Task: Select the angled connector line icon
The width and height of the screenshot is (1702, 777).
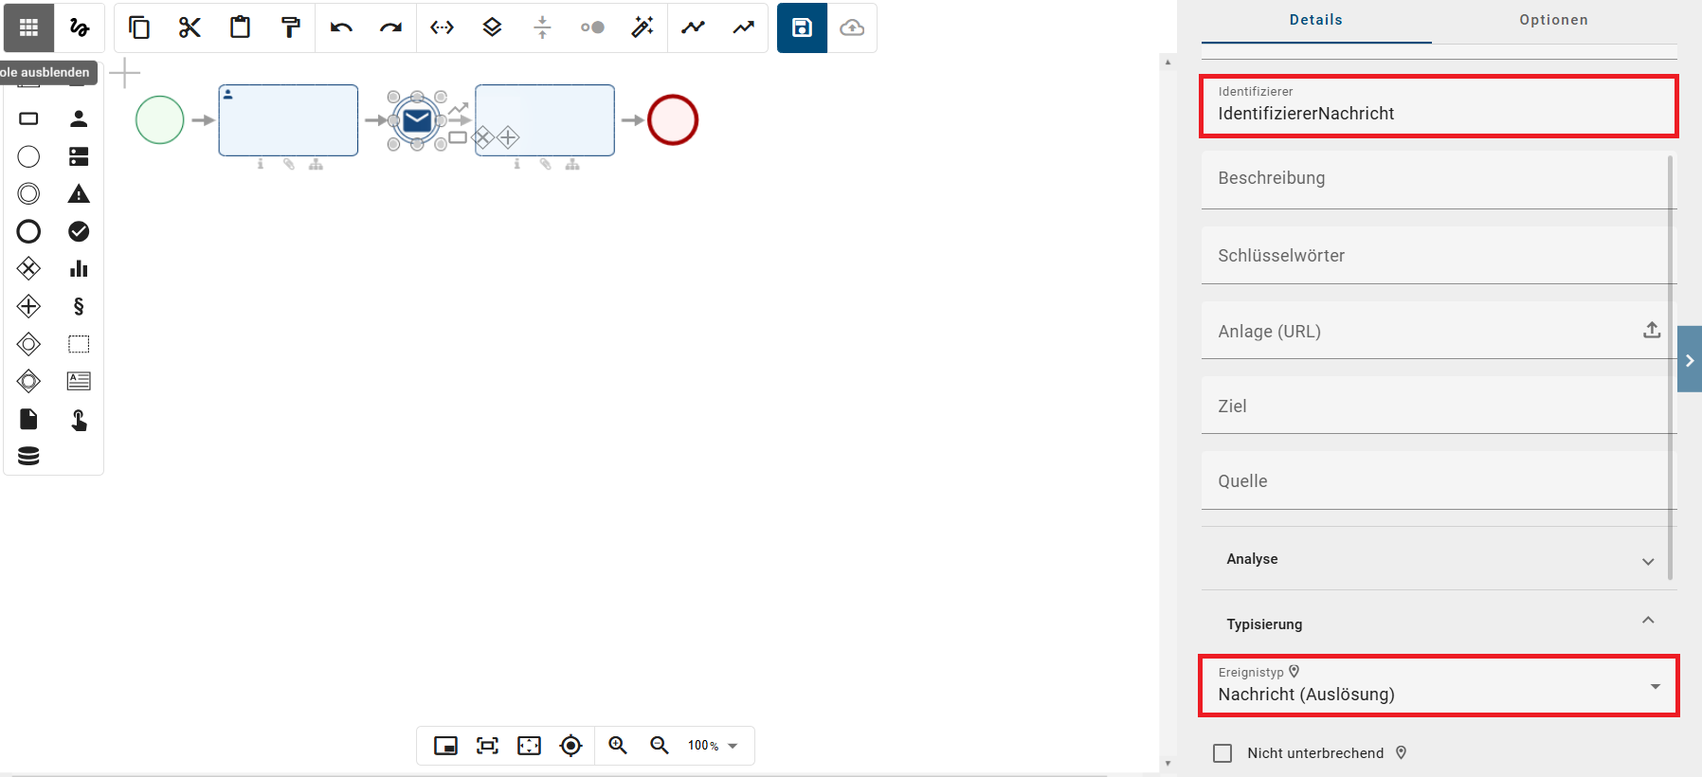Action: click(694, 27)
